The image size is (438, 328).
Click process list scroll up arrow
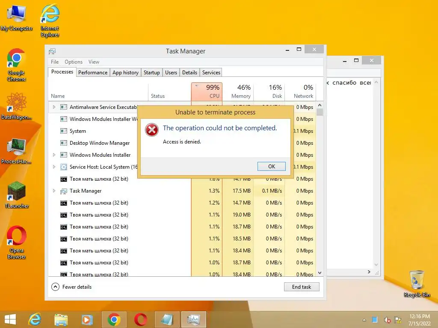pyautogui.click(x=320, y=105)
